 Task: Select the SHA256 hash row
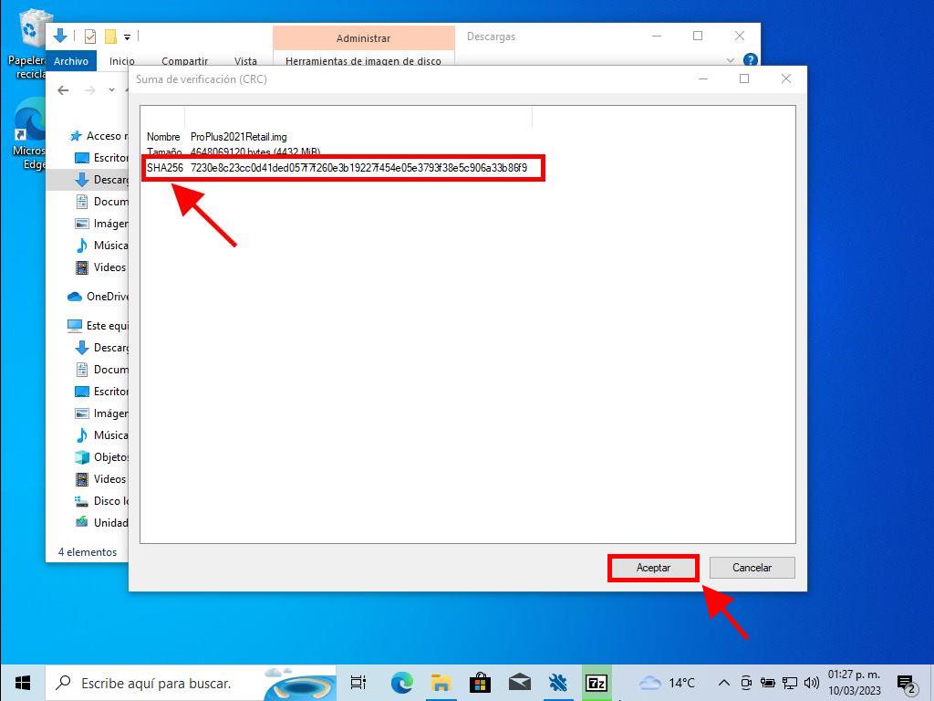[x=343, y=168]
